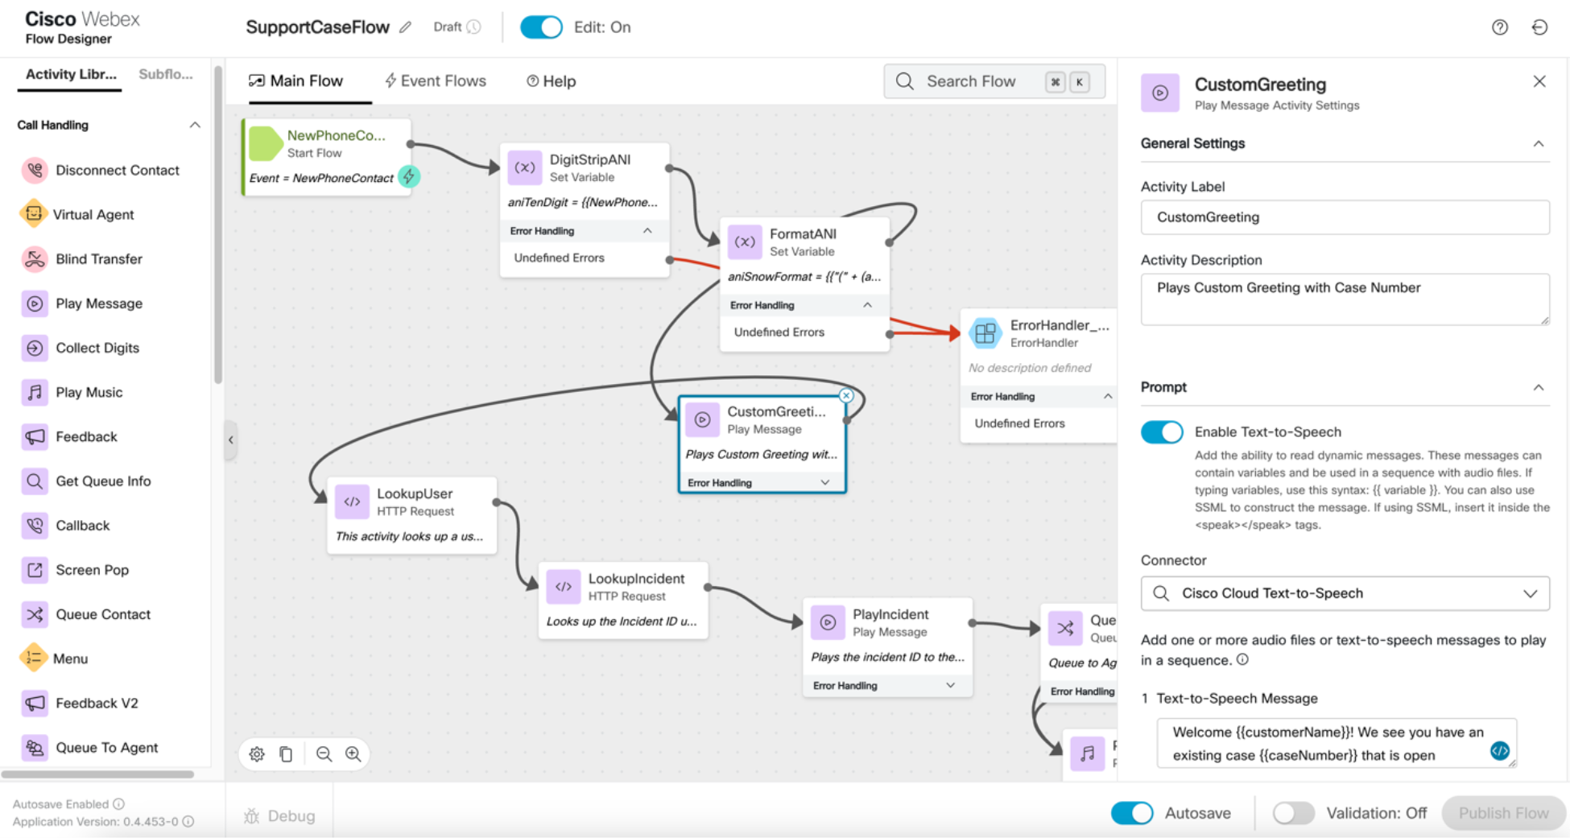The height and width of the screenshot is (838, 1570).
Task: Select the Feedback V2 activity icon
Action: click(34, 703)
